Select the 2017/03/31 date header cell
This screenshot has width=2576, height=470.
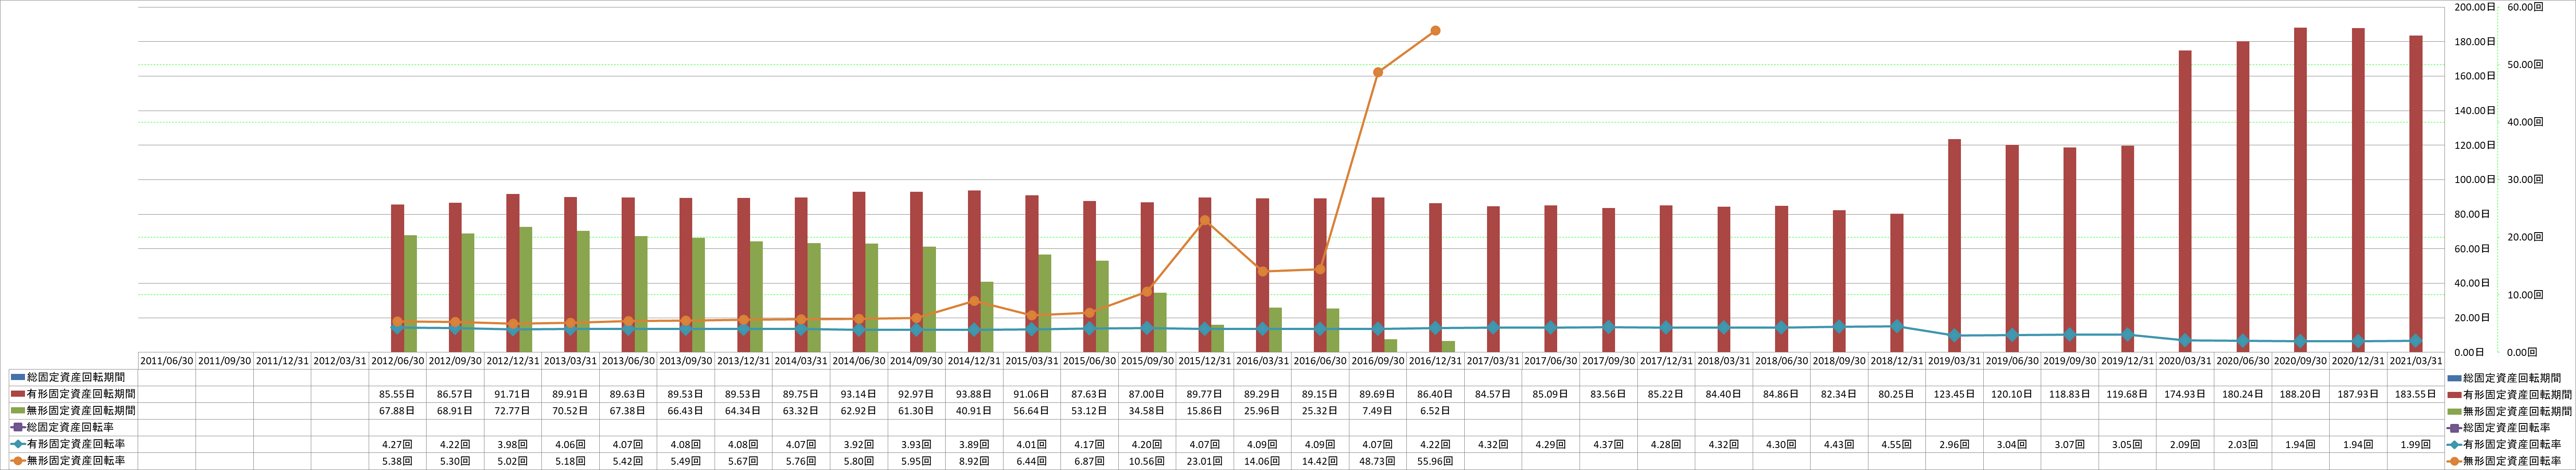tap(1494, 361)
